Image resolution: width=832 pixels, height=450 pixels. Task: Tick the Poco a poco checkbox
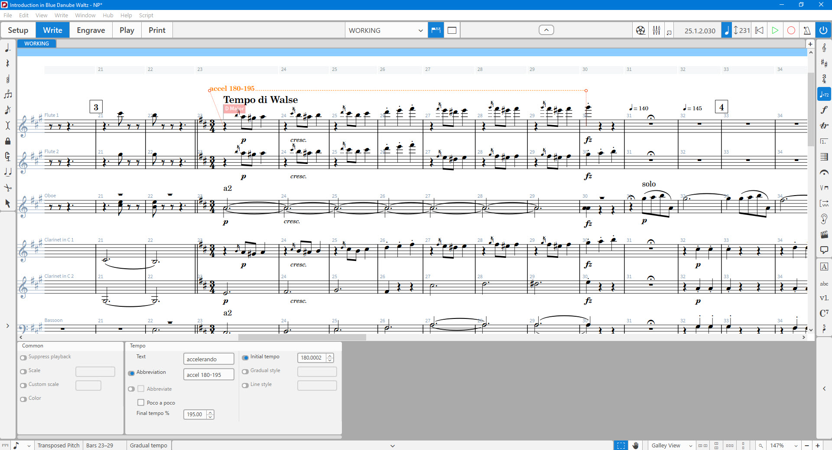point(141,402)
